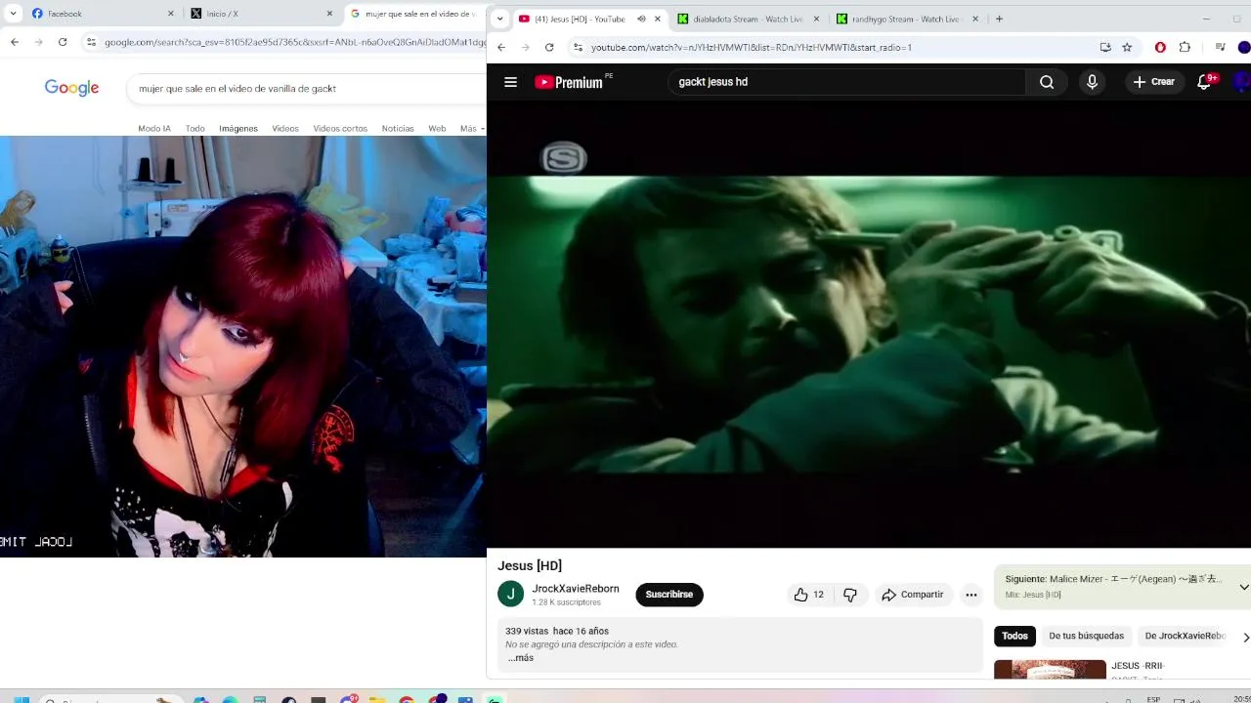Go back in the YouTube browser window
This screenshot has width=1251, height=703.
point(501,47)
